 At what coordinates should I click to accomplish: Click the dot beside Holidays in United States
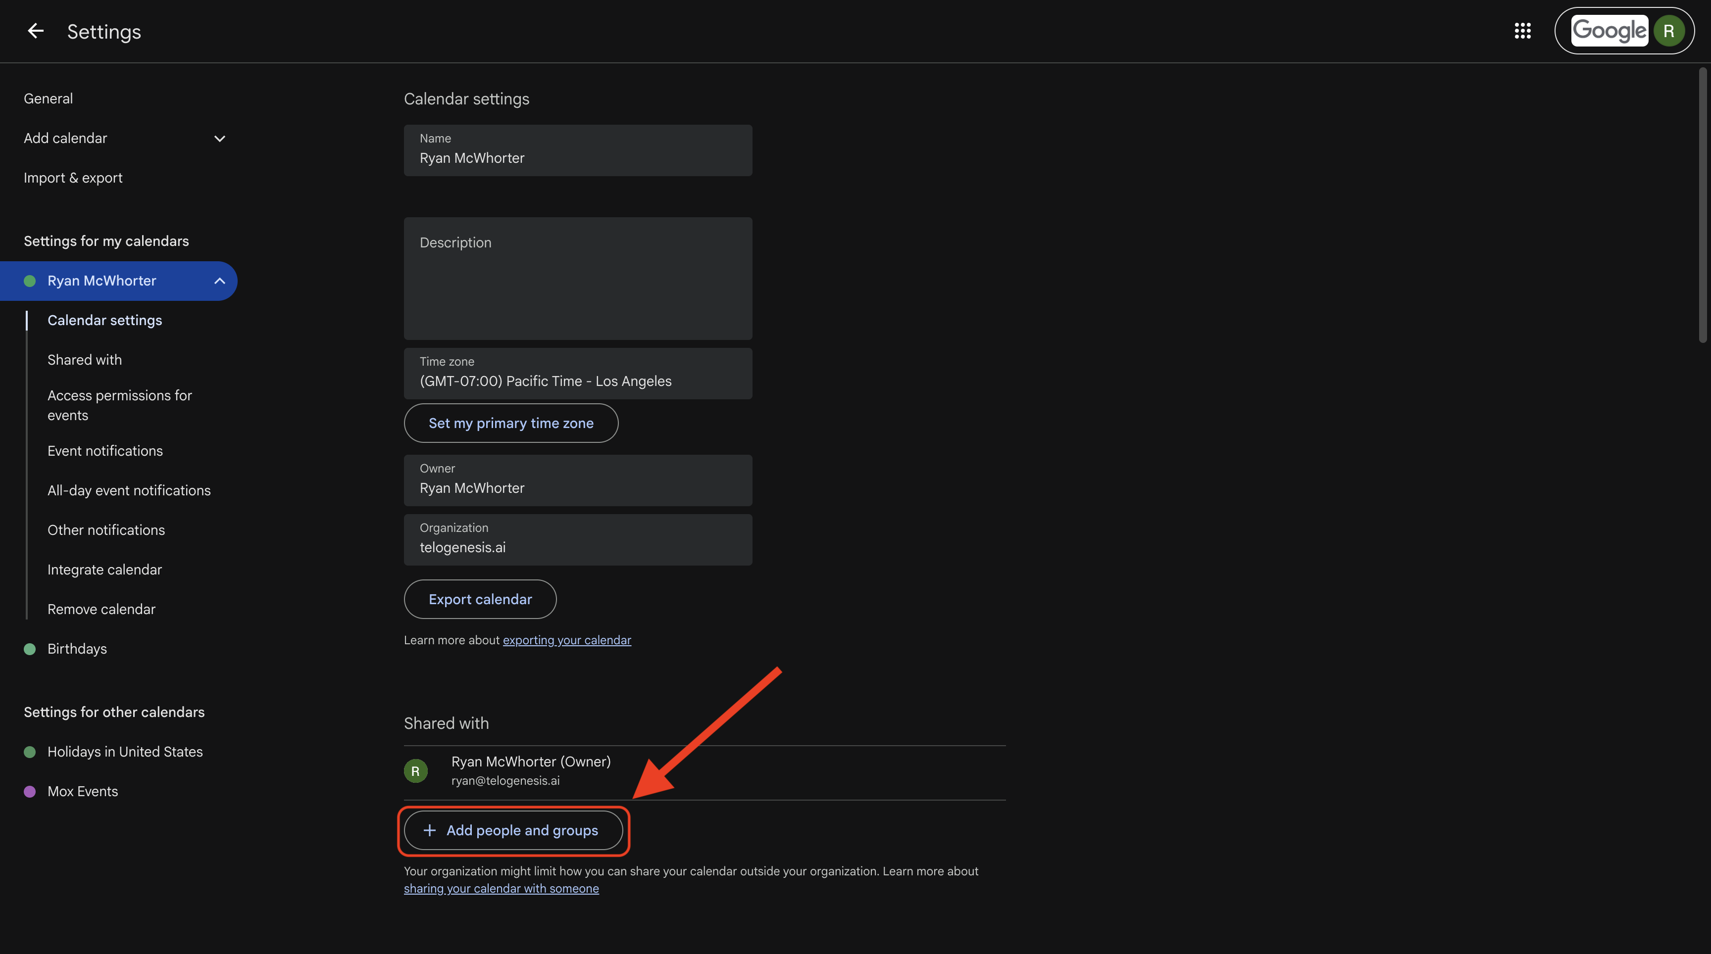[30, 752]
